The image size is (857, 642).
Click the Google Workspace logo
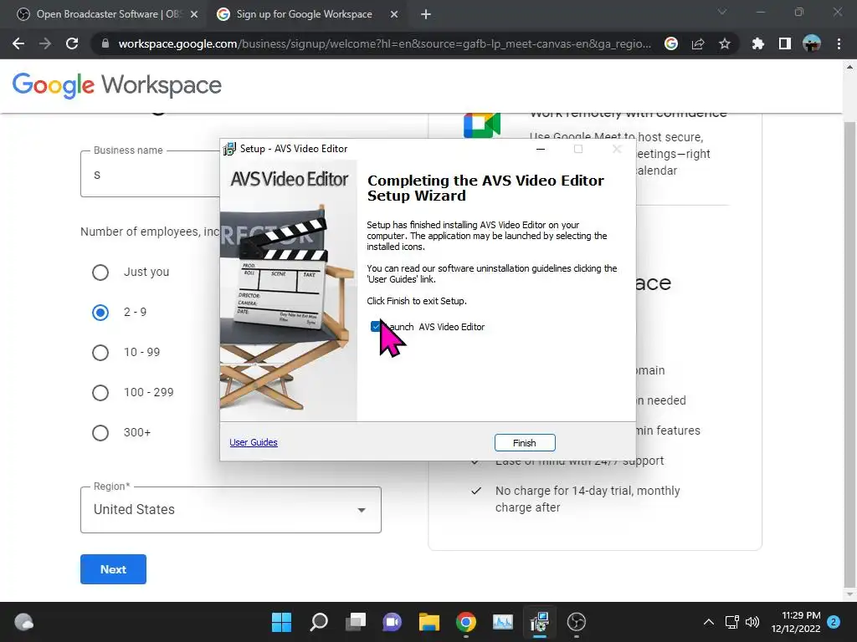pyautogui.click(x=117, y=86)
